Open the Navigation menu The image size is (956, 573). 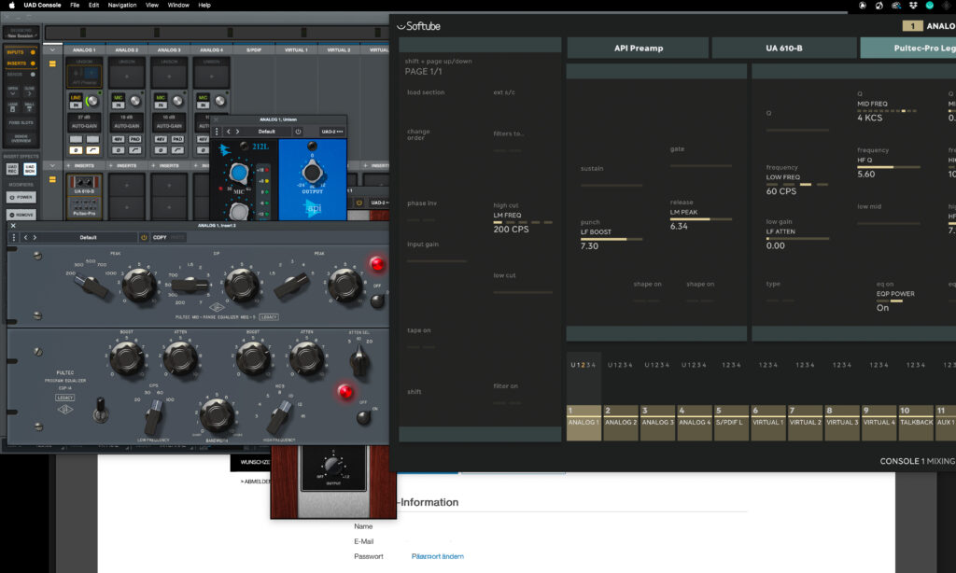122,5
